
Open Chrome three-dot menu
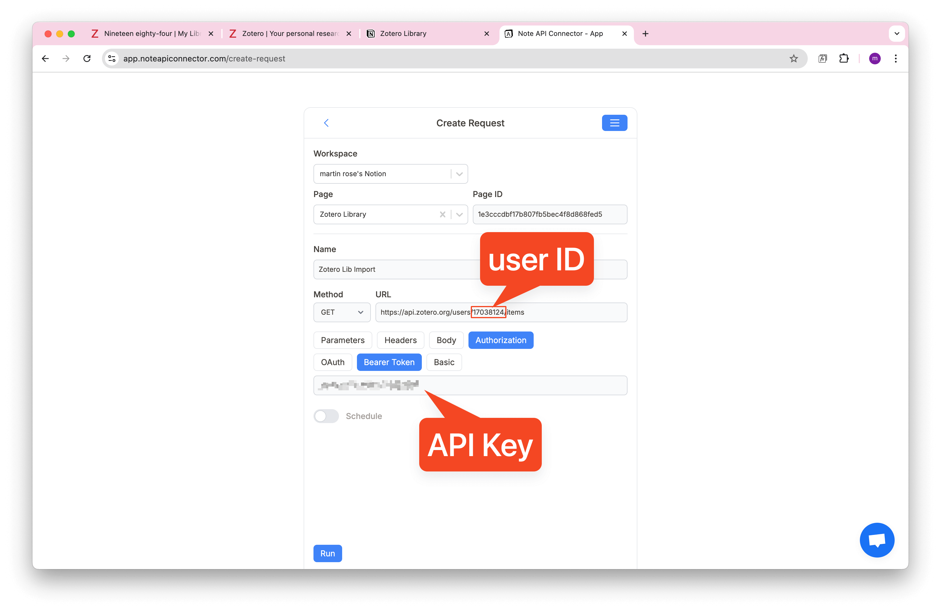pyautogui.click(x=896, y=59)
